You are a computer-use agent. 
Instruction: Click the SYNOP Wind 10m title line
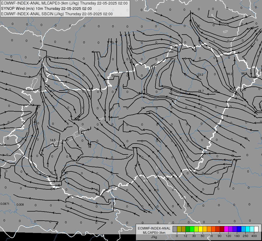click(x=47, y=9)
